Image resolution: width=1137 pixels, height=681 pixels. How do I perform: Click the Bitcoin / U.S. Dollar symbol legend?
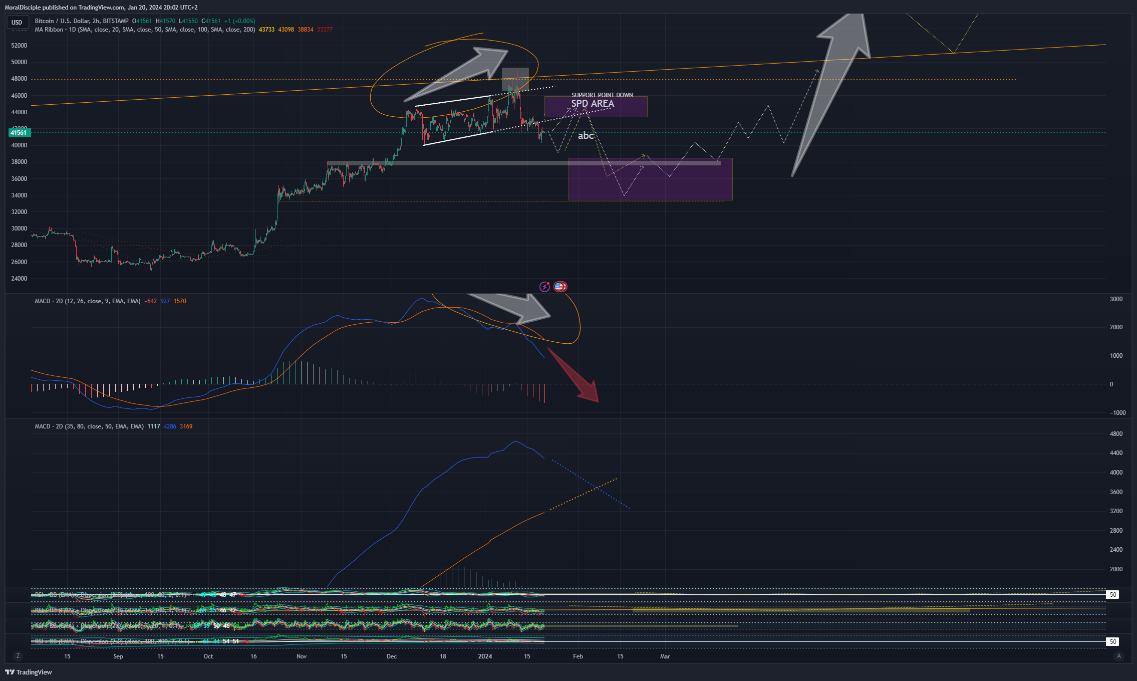coord(82,21)
